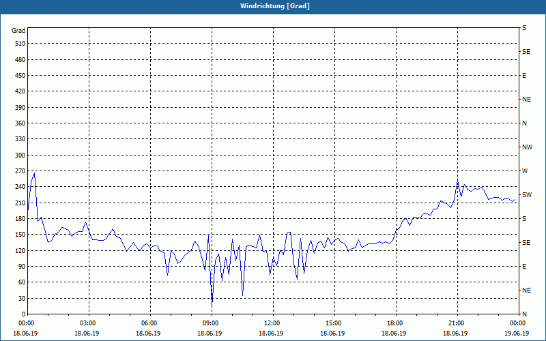546x341 pixels.
Task: Click the 18.06.19 date under 12:00
Action: click(x=271, y=333)
